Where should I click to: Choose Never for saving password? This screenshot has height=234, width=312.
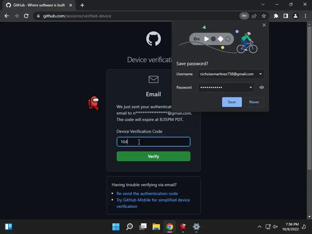pos(254,102)
